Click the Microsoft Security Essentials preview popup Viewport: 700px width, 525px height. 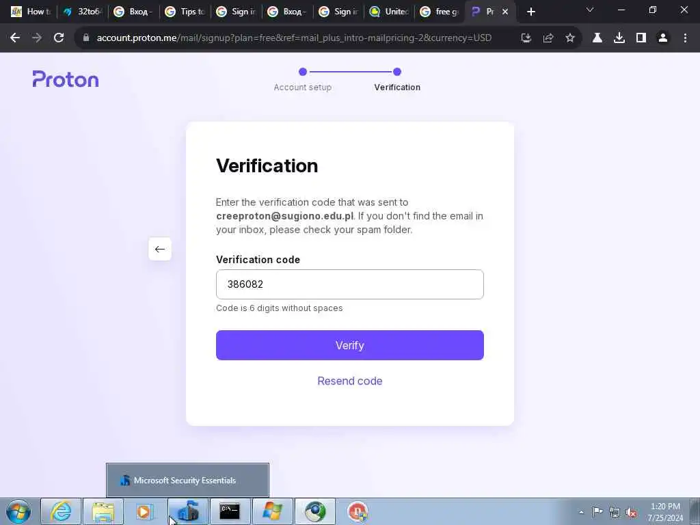(187, 481)
